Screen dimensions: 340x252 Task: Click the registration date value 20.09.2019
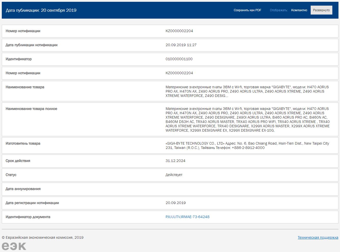point(175,203)
